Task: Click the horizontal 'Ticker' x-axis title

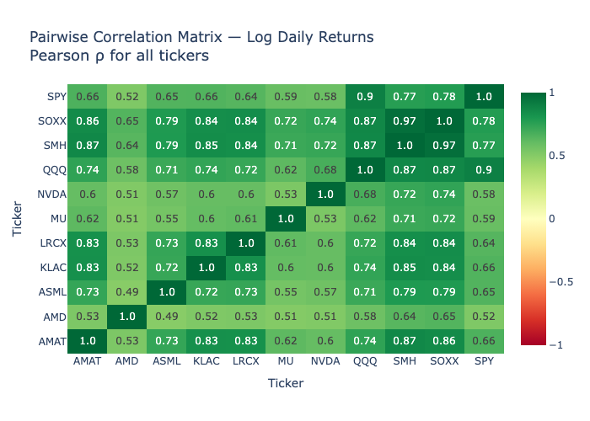Action: (x=286, y=383)
